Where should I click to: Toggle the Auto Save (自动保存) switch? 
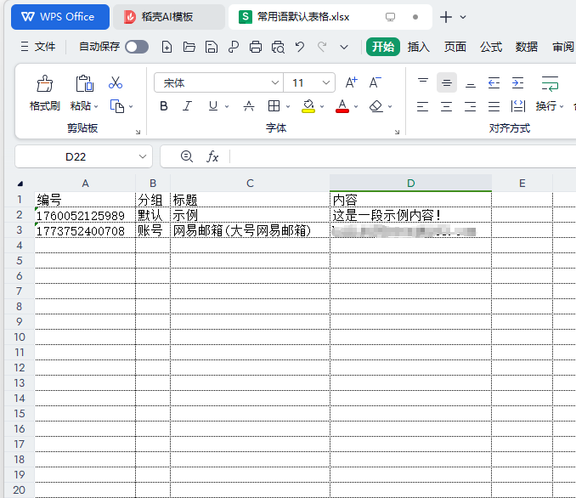[x=137, y=47]
